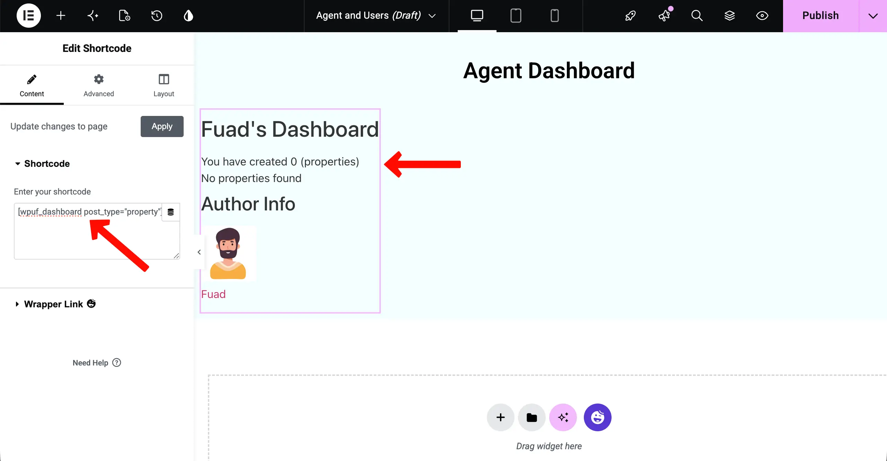Open the publish options dropdown arrow
Screen dimensions: 887x461
pos(873,16)
